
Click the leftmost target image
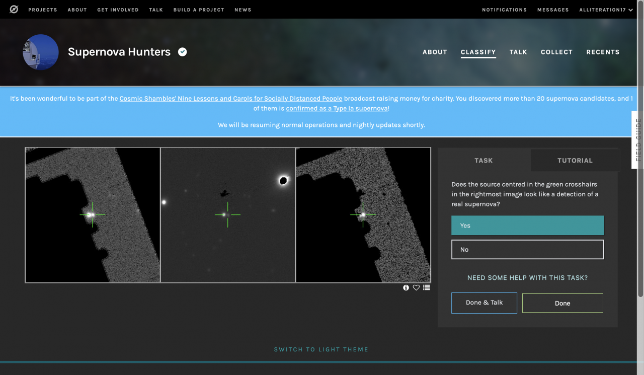(93, 215)
